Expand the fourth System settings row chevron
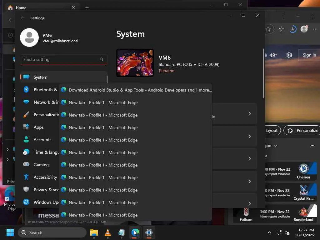 click(x=250, y=181)
